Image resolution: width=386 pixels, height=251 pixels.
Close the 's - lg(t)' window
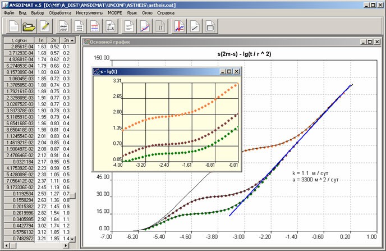click(x=236, y=71)
